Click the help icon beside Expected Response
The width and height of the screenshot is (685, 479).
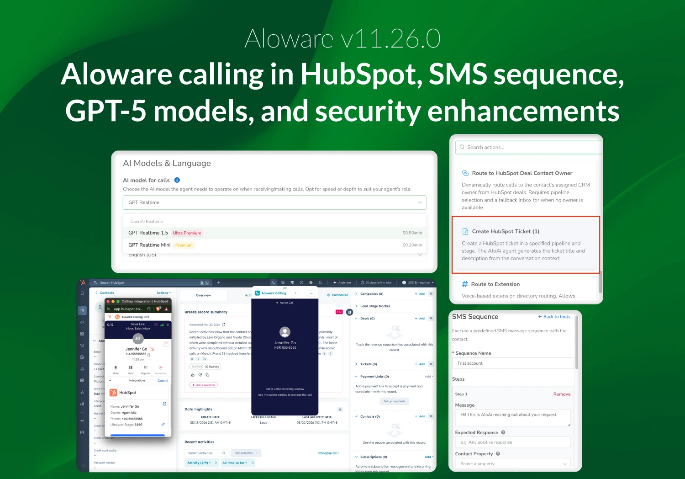pos(503,432)
